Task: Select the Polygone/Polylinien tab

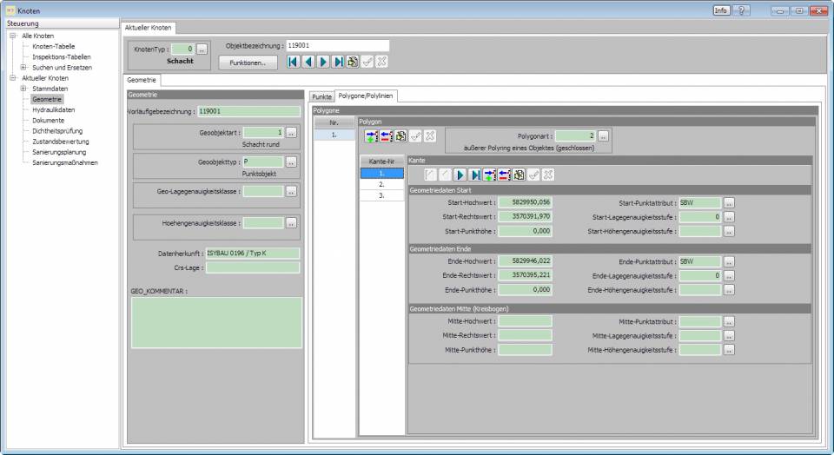Action: (x=366, y=96)
